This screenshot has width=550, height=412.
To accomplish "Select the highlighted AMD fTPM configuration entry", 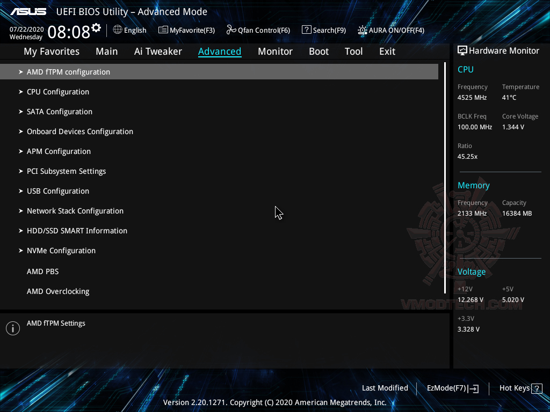I will [x=68, y=71].
